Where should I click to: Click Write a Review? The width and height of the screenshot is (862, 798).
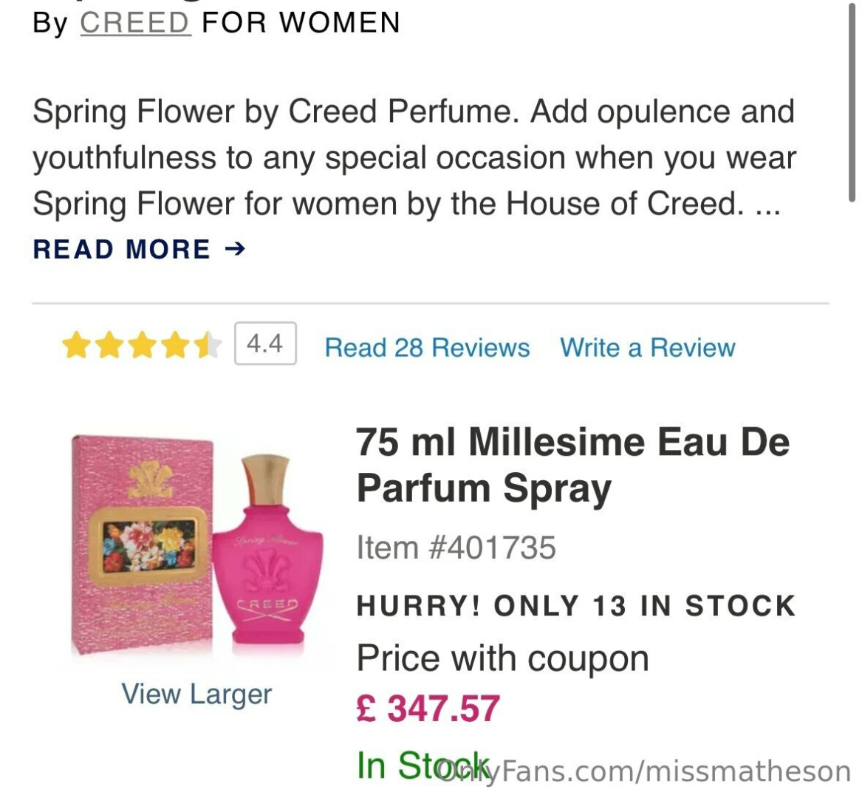tap(647, 347)
